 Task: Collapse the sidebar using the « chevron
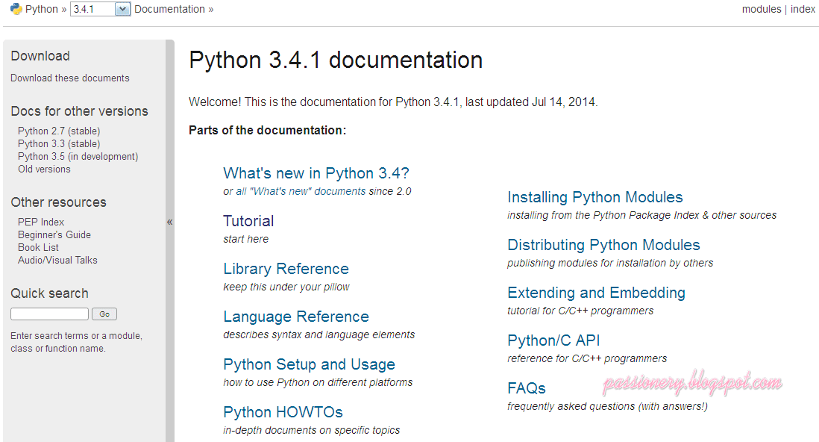[x=169, y=222]
